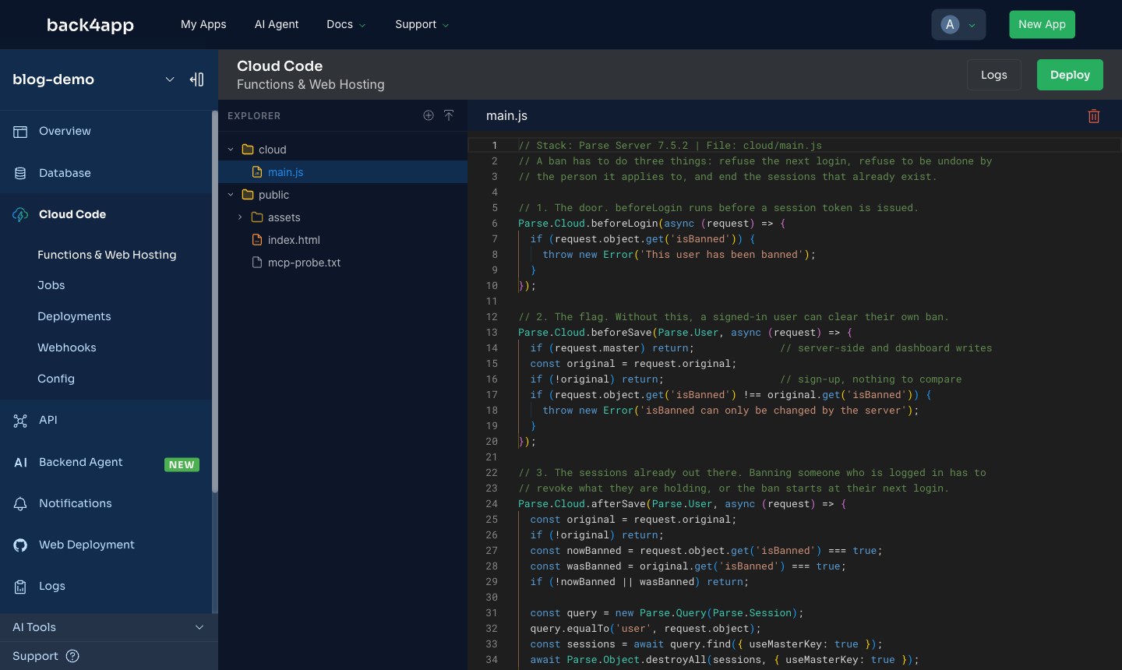Click the NEW badge on Backend Agent
This screenshot has width=1122, height=670.
(182, 464)
